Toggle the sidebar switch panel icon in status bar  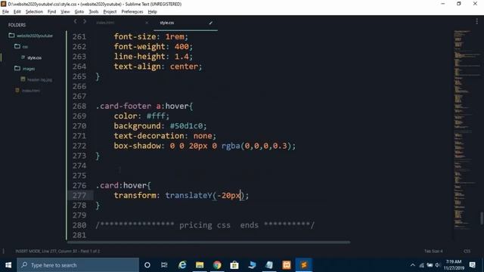pyautogui.click(x=3, y=251)
